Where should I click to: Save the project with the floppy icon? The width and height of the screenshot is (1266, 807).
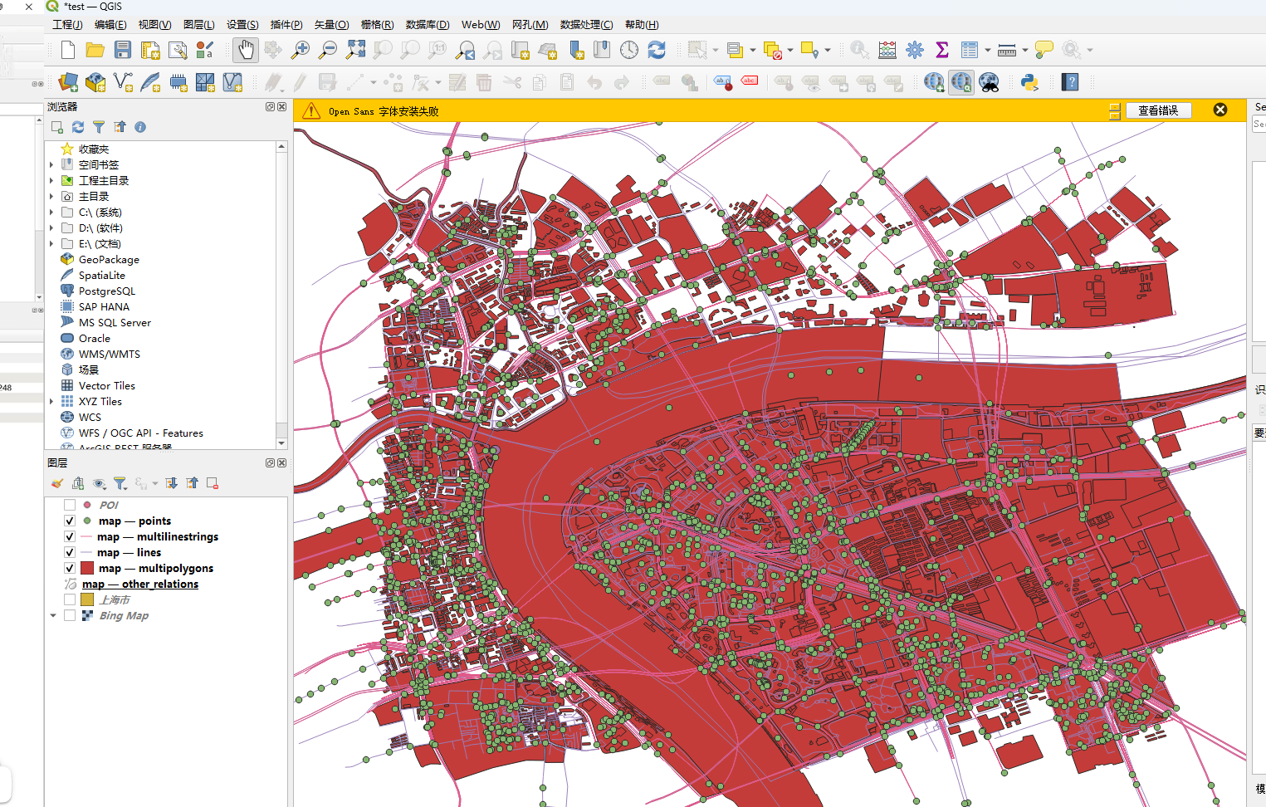[x=123, y=50]
